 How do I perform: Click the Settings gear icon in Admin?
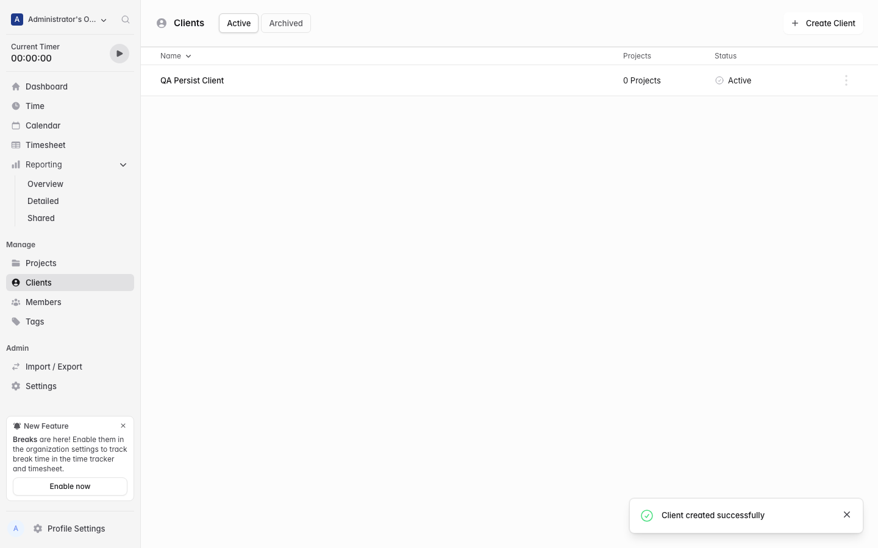16,386
